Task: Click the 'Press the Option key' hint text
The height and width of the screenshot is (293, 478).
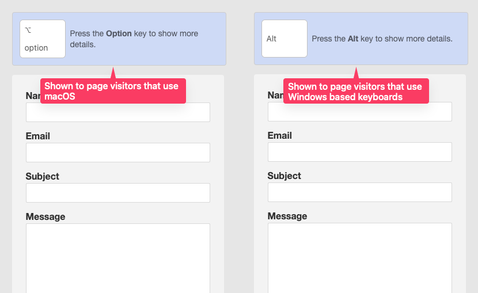Action: pos(134,39)
